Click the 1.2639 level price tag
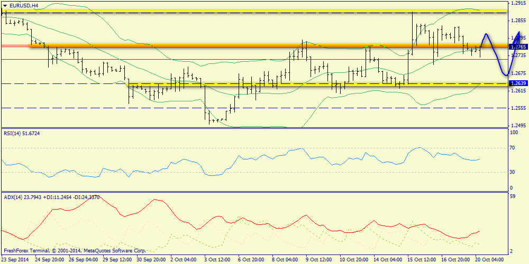This screenshot has height=264, width=529. [x=518, y=83]
